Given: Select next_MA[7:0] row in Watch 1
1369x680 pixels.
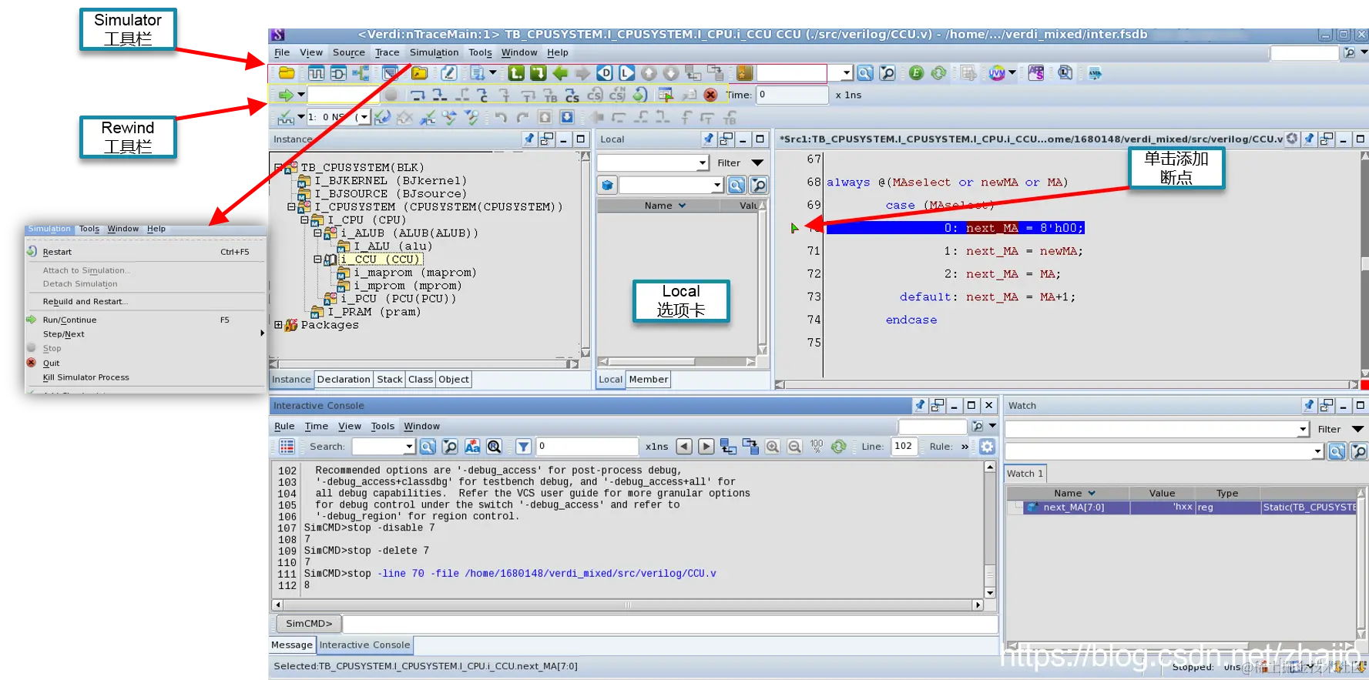Looking at the screenshot, I should 1181,507.
